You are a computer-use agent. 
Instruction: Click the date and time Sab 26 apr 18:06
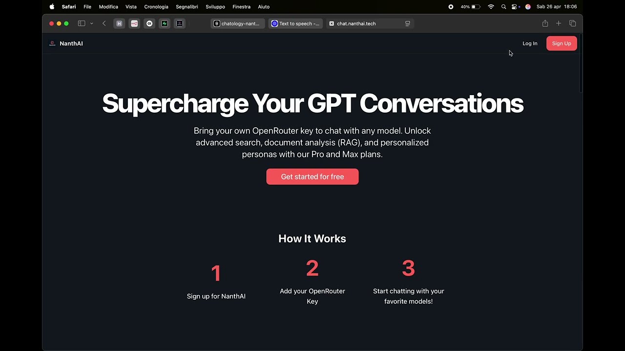(557, 7)
